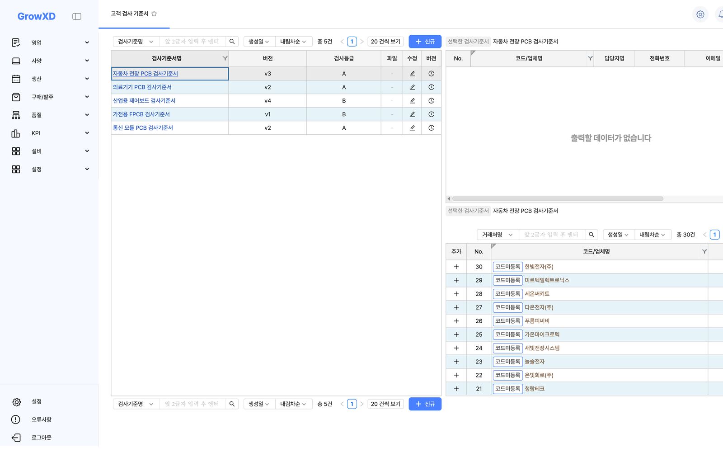Favorite this page with the star icon
The image size is (723, 452).
point(154,14)
